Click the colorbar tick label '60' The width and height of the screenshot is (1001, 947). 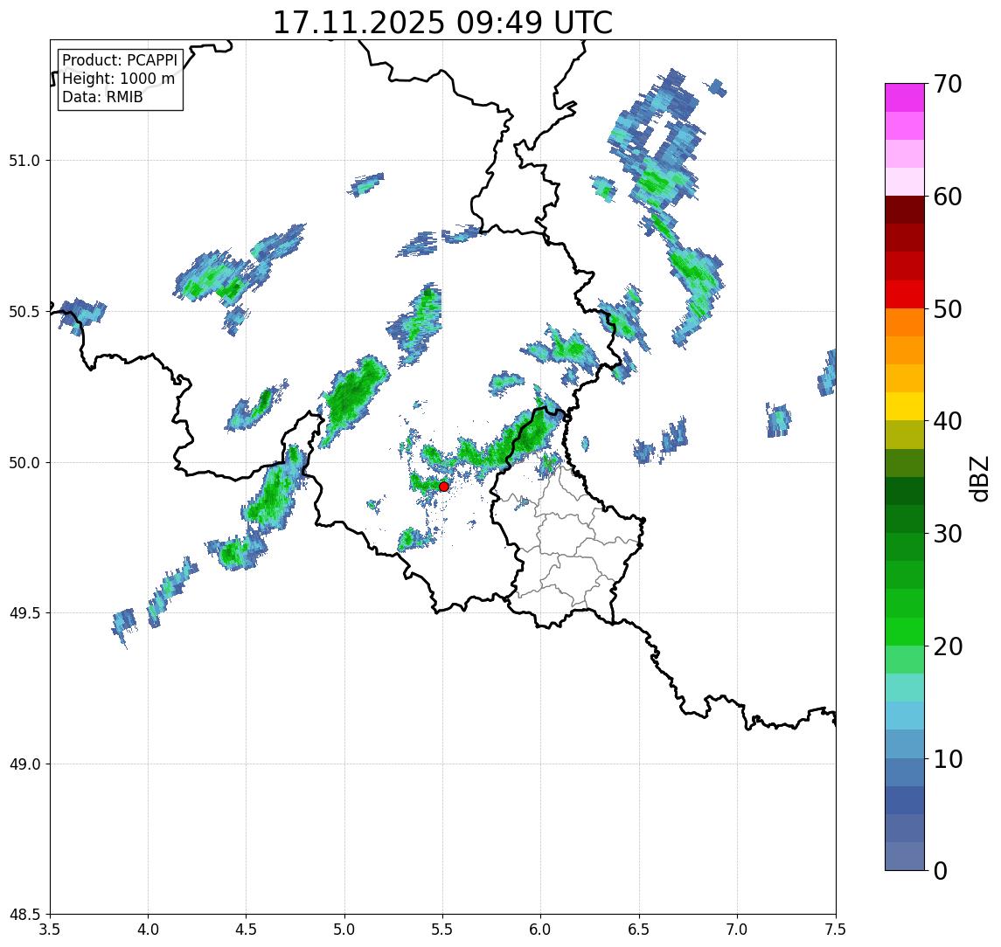947,197
